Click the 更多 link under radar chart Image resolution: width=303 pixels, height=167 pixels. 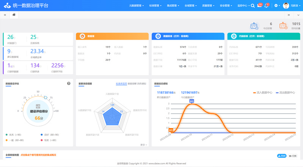click(x=143, y=145)
